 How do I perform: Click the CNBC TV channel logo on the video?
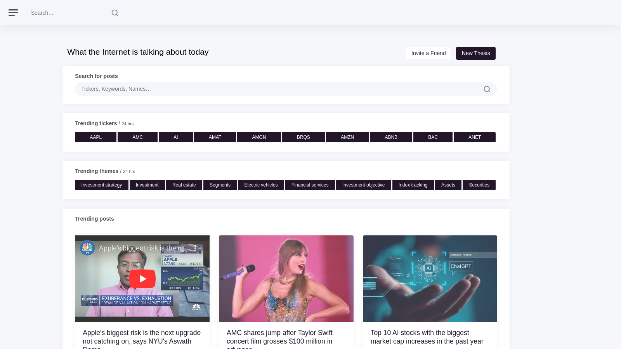pos(87,248)
